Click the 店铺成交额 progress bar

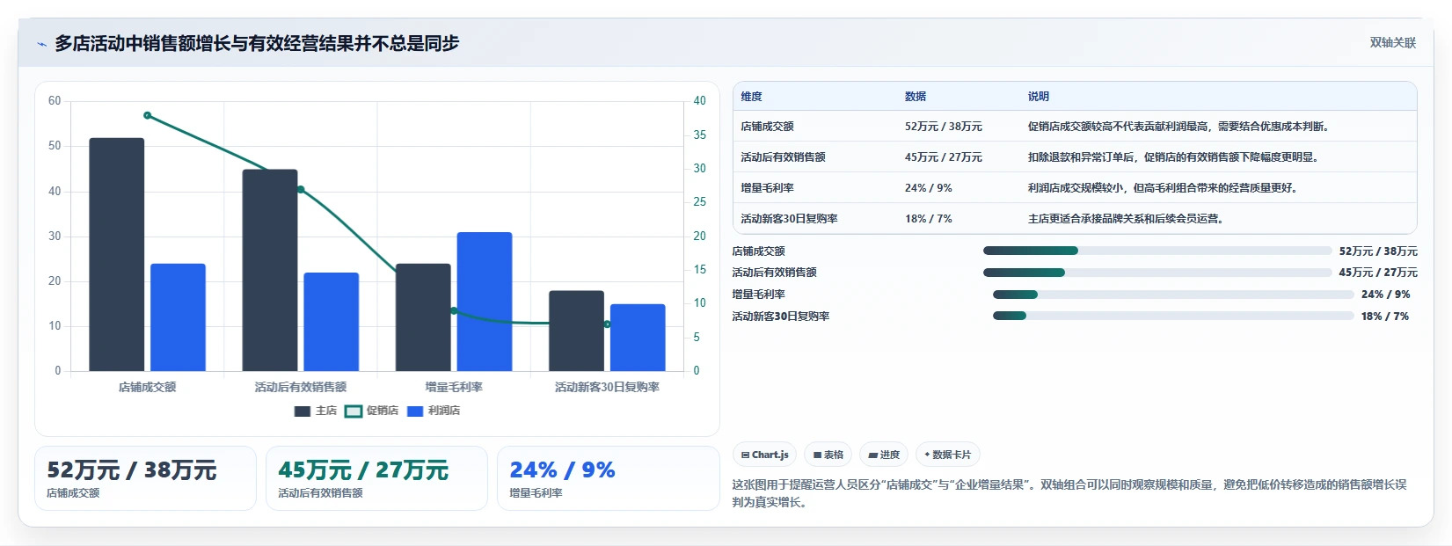point(1157,251)
